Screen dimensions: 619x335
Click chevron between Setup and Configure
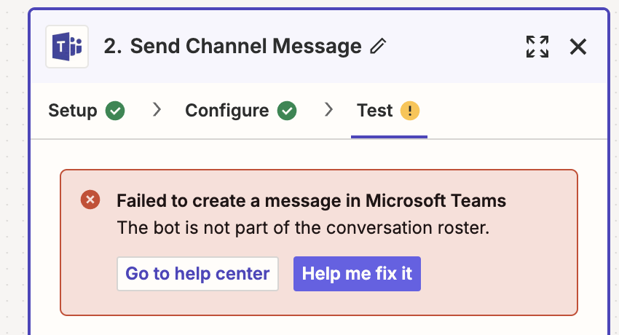(x=156, y=110)
